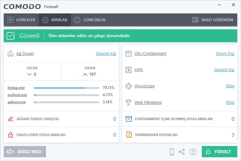Image resolution: width=241 pixels, height=161 pixels.
Task: Change the firewall Güvenli Kip mode
Action: [106, 54]
